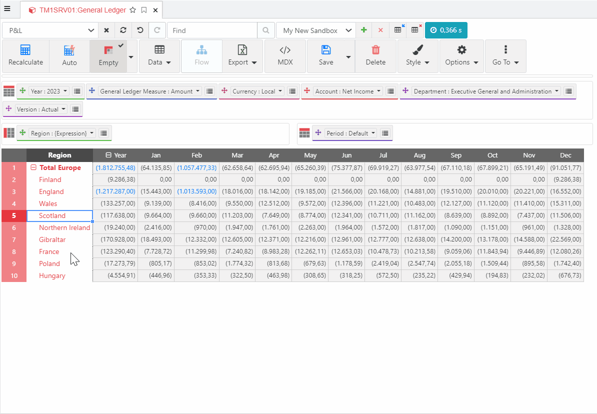This screenshot has height=414, width=597.
Task: Click the red Delete trash icon
Action: tap(375, 50)
